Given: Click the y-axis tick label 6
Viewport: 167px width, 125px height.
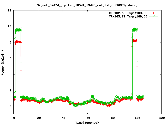Looking at the screenshot, I should (10, 58).
